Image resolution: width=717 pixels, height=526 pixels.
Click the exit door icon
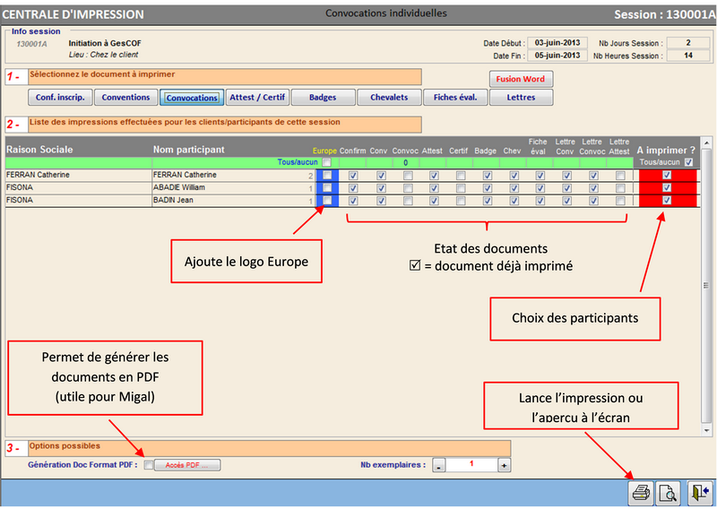700,491
